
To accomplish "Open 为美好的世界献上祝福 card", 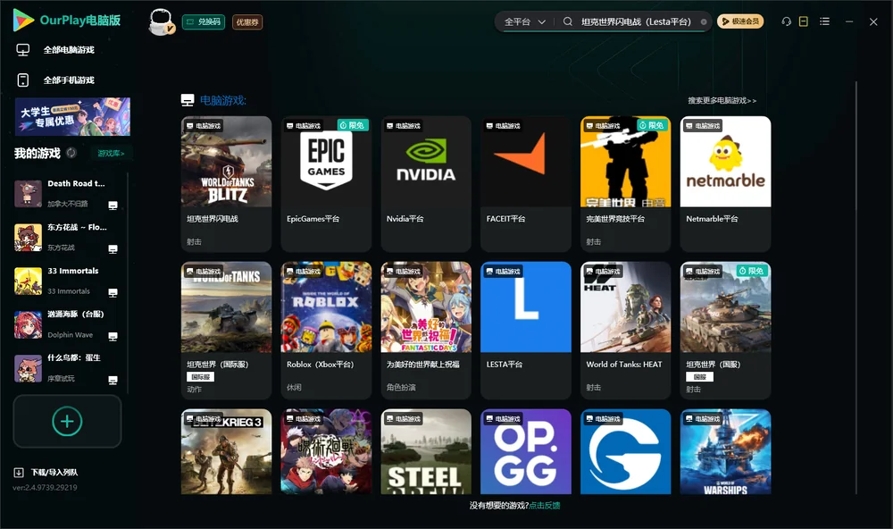I will [x=426, y=330].
